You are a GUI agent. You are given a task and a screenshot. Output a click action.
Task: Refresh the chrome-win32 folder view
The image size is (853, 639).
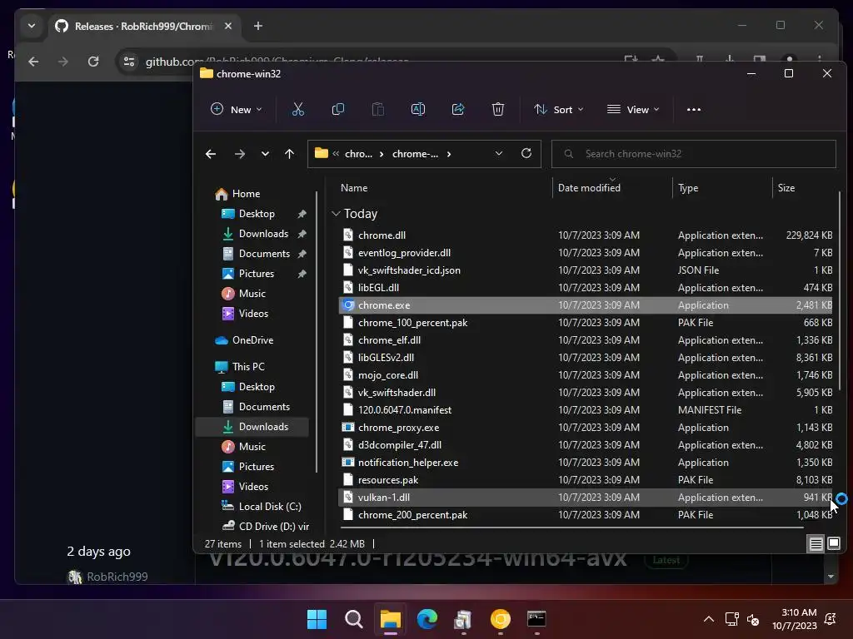[526, 153]
